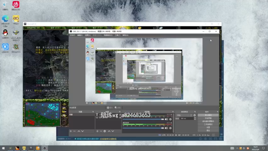Image resolution: width=268 pixels, height=151 pixels.
Task: Pop out the Sources dock panel
Action: [x=120, y=112]
